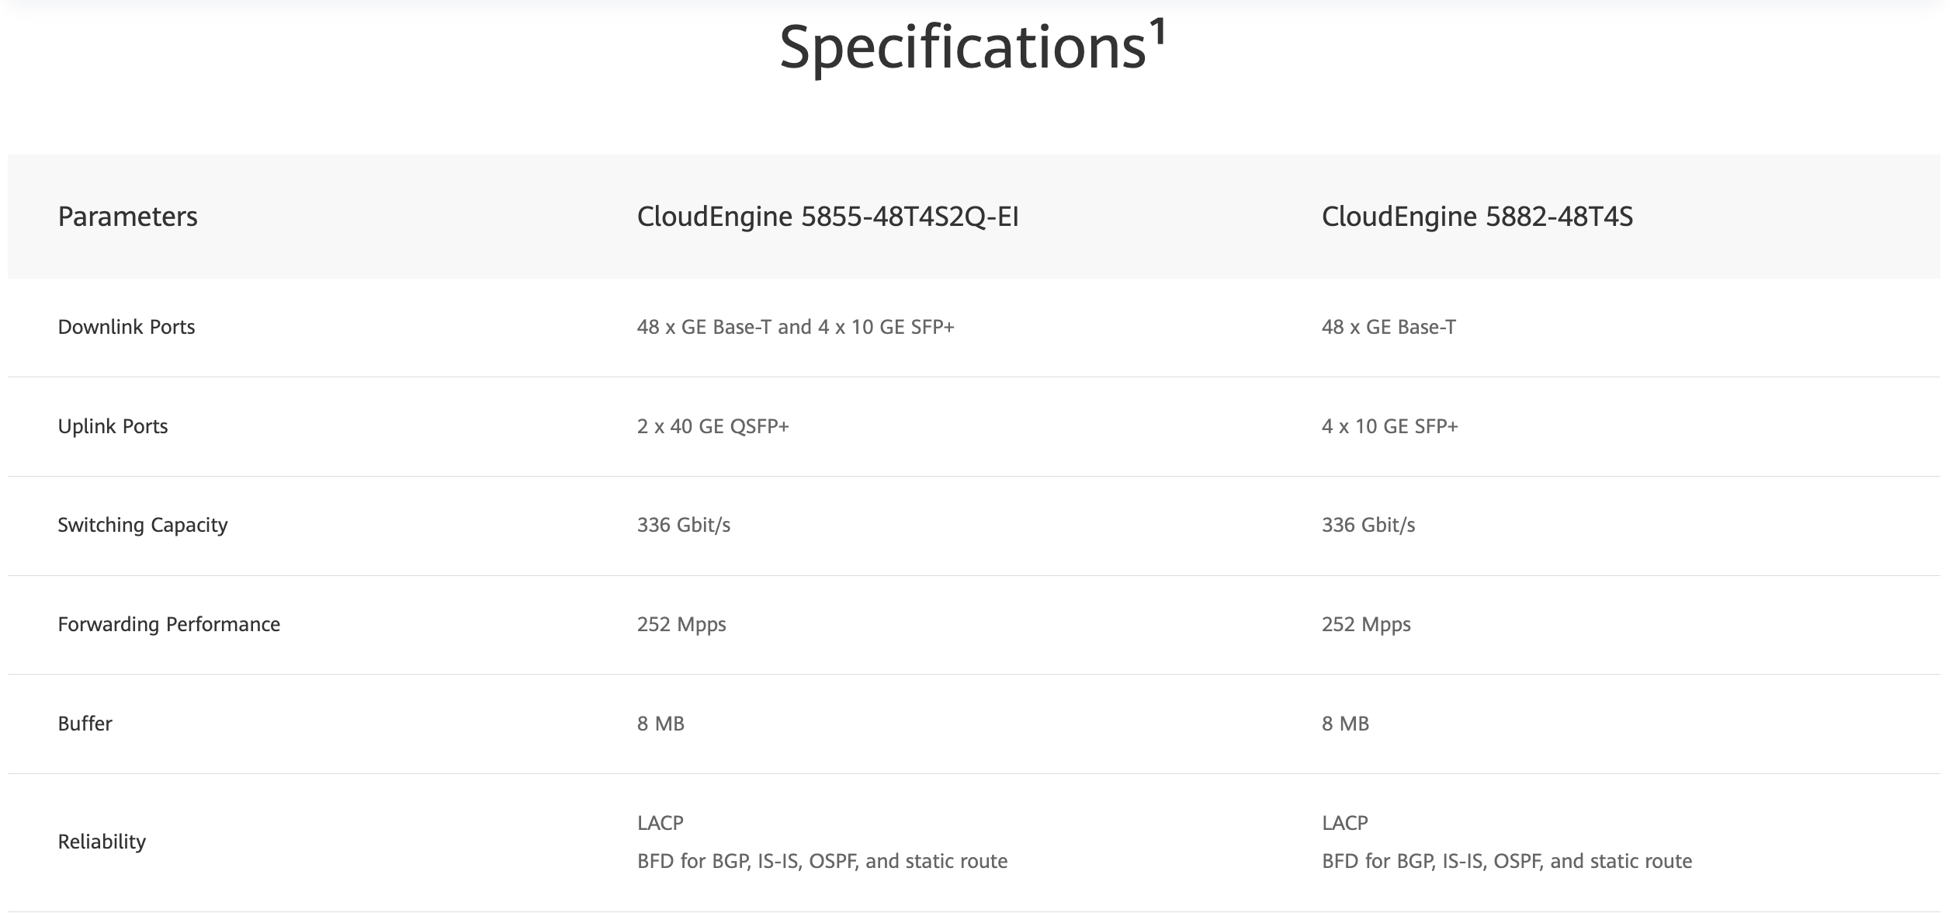Click 8 MB buffer value under CloudEngine 5855
The image size is (1959, 913).
(x=661, y=724)
